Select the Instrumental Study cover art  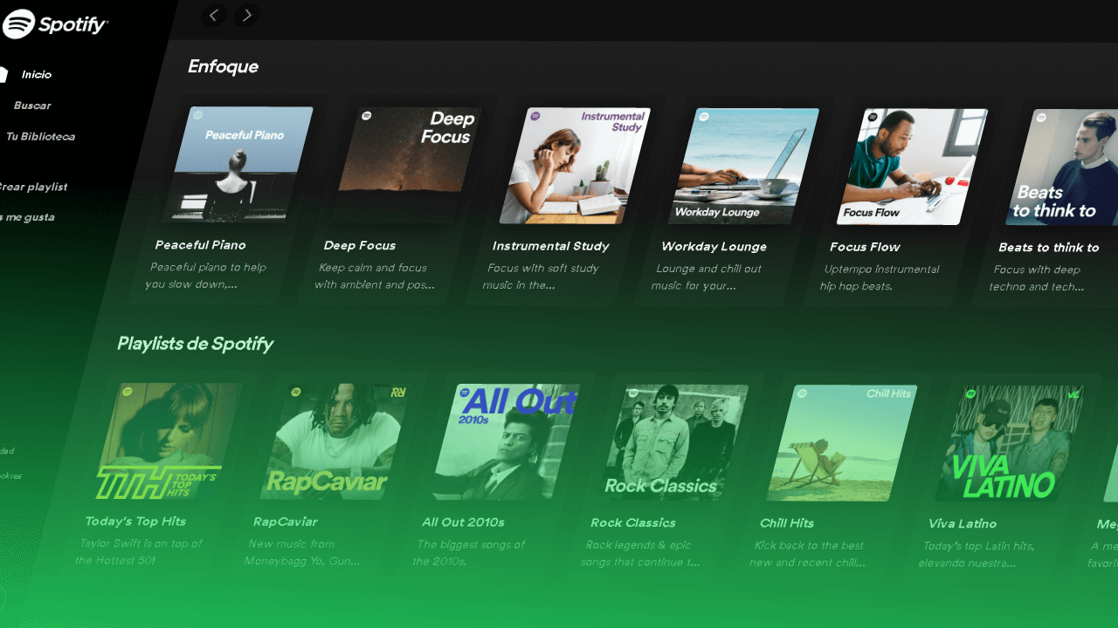point(575,166)
